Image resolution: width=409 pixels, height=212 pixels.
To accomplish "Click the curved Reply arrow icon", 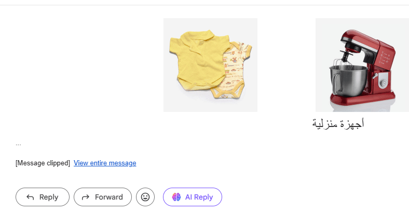I will pos(30,197).
